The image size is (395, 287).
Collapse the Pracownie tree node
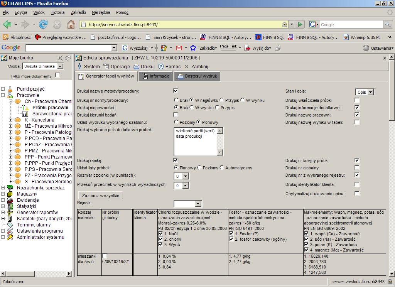(3, 95)
